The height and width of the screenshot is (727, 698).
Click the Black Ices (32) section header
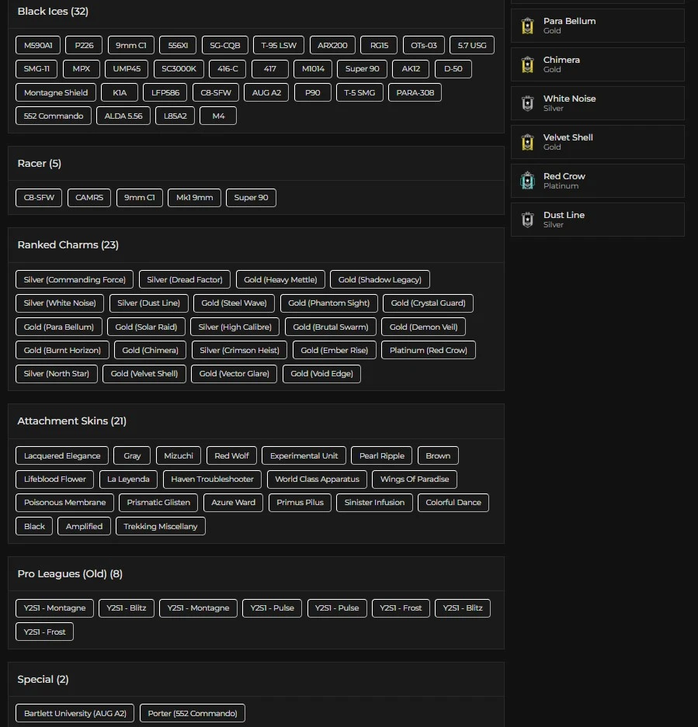(53, 12)
